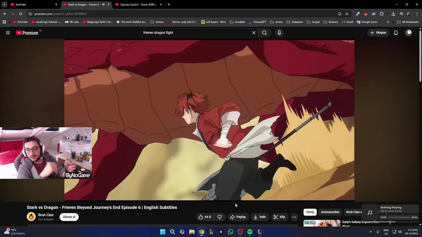Start voice search with the microphone
The image size is (422, 237).
(x=279, y=33)
